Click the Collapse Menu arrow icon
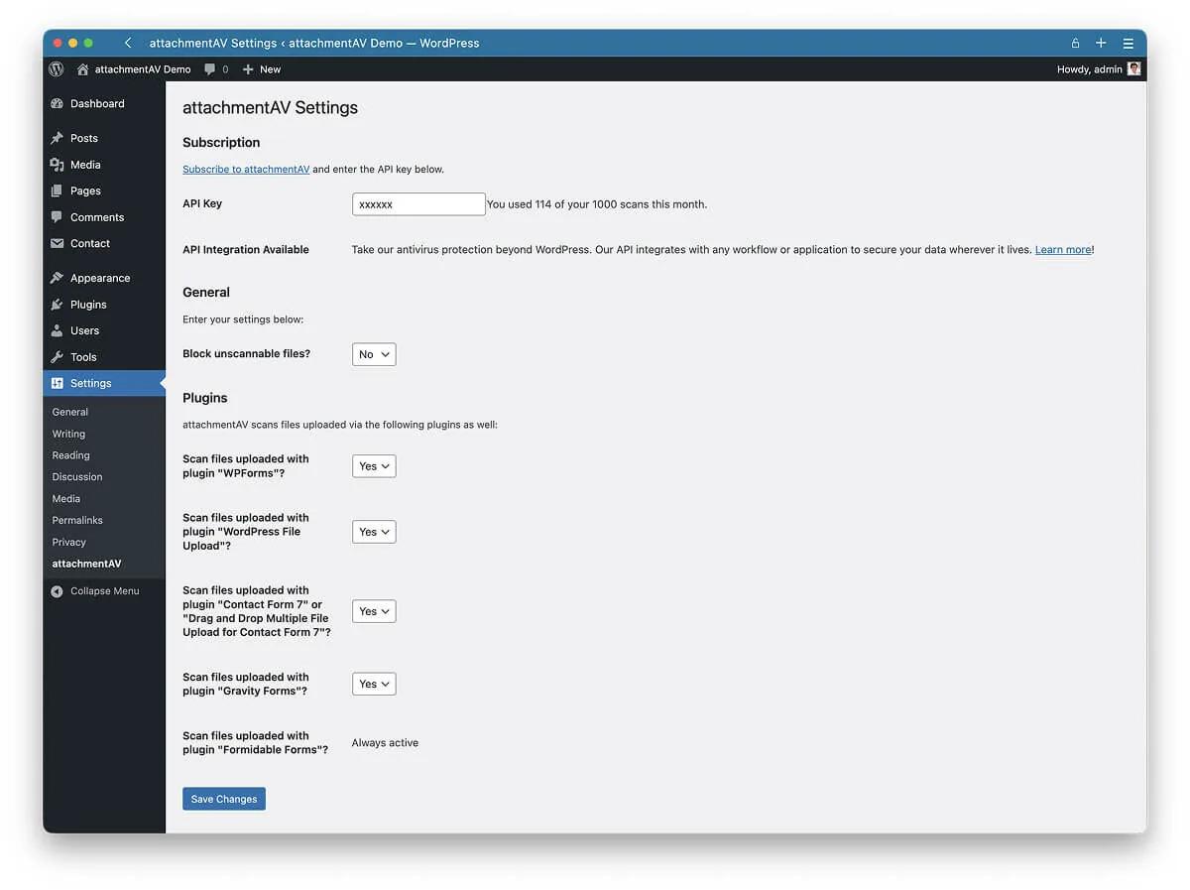This screenshot has height=890, width=1190. tap(58, 591)
